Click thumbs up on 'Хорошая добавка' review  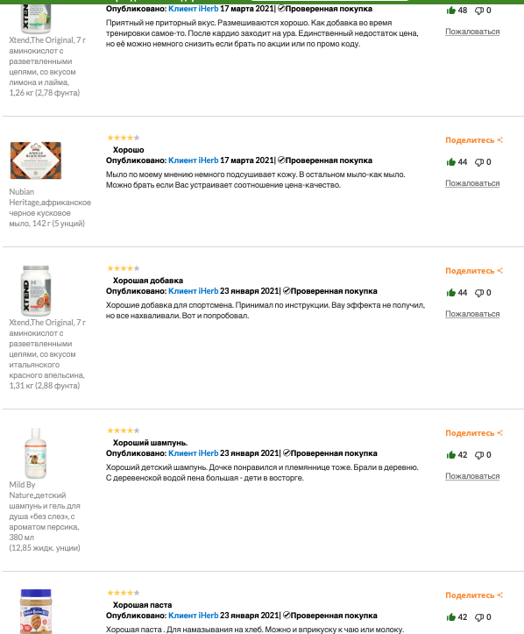coord(451,293)
